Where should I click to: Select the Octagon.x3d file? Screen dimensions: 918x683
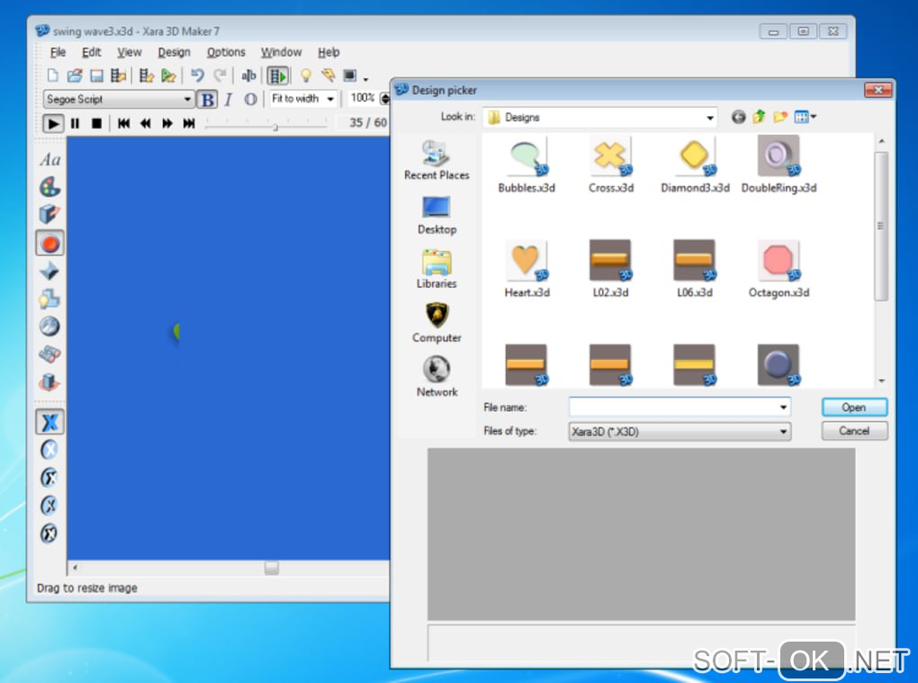778,269
